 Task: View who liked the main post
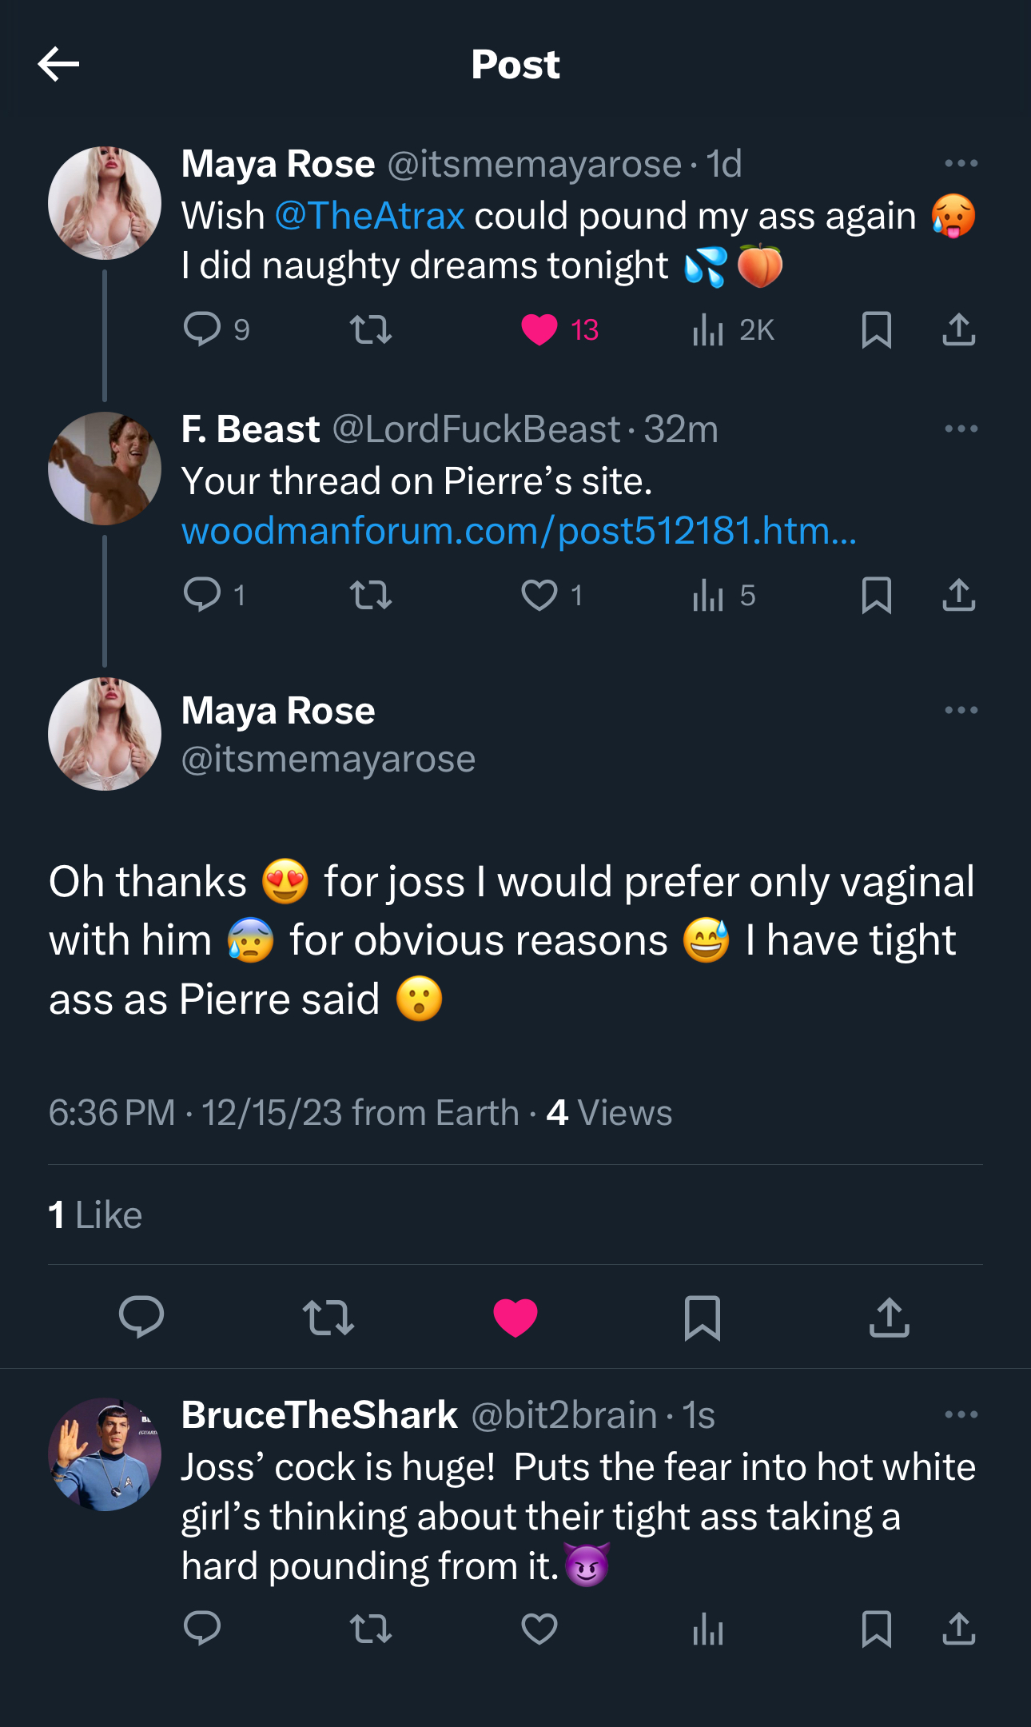pyautogui.click(x=95, y=1215)
